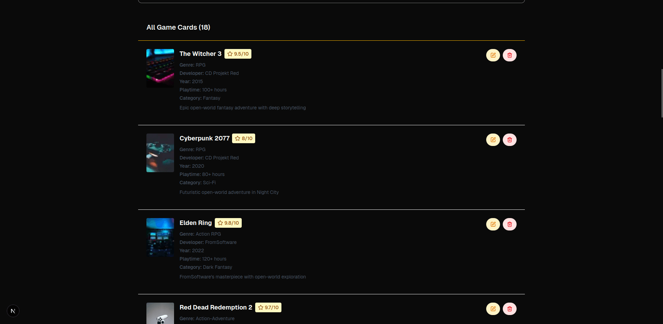Click the 9.8/10 badge next to Elden Ring

coord(228,223)
